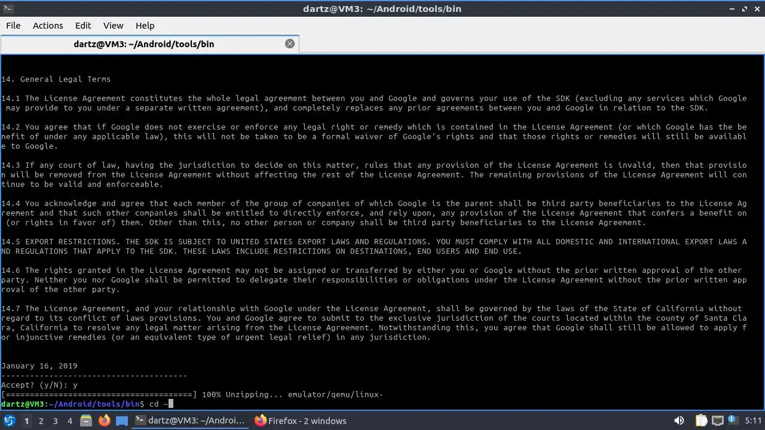
Task: Switch to Firefox - 2 windows taskbar entry
Action: tap(301, 421)
